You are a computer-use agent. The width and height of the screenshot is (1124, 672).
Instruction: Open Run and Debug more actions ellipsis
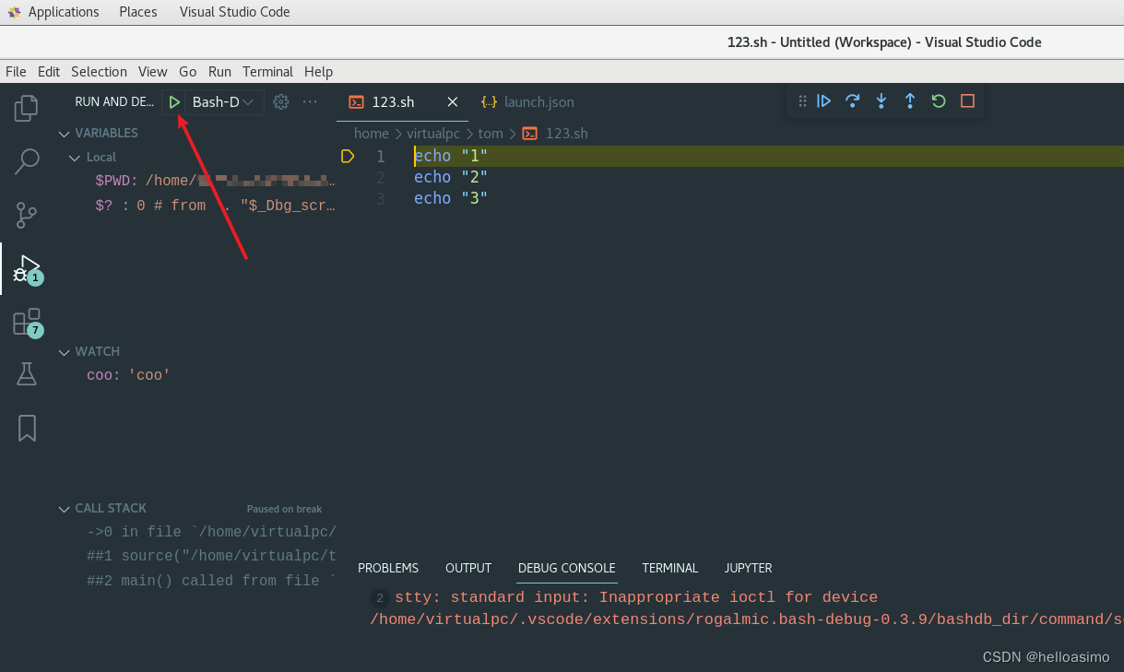(x=310, y=102)
